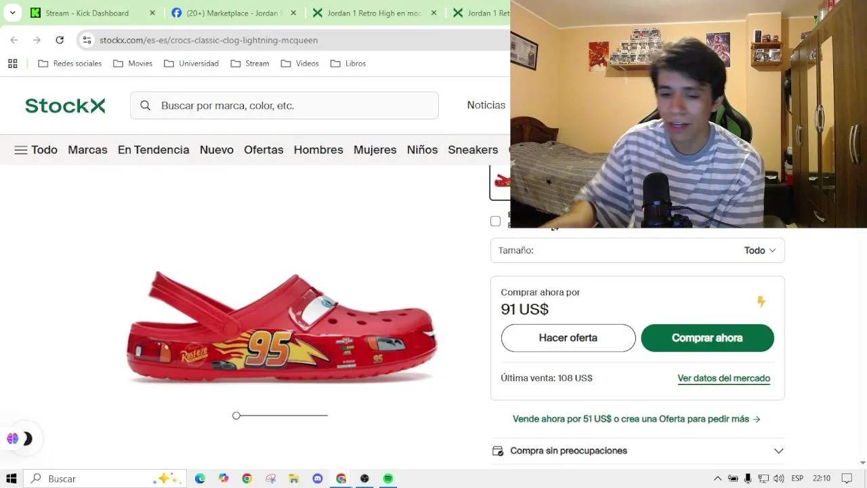Open the Sneakers category menu
Viewport: 867px width, 488px height.
tap(473, 150)
